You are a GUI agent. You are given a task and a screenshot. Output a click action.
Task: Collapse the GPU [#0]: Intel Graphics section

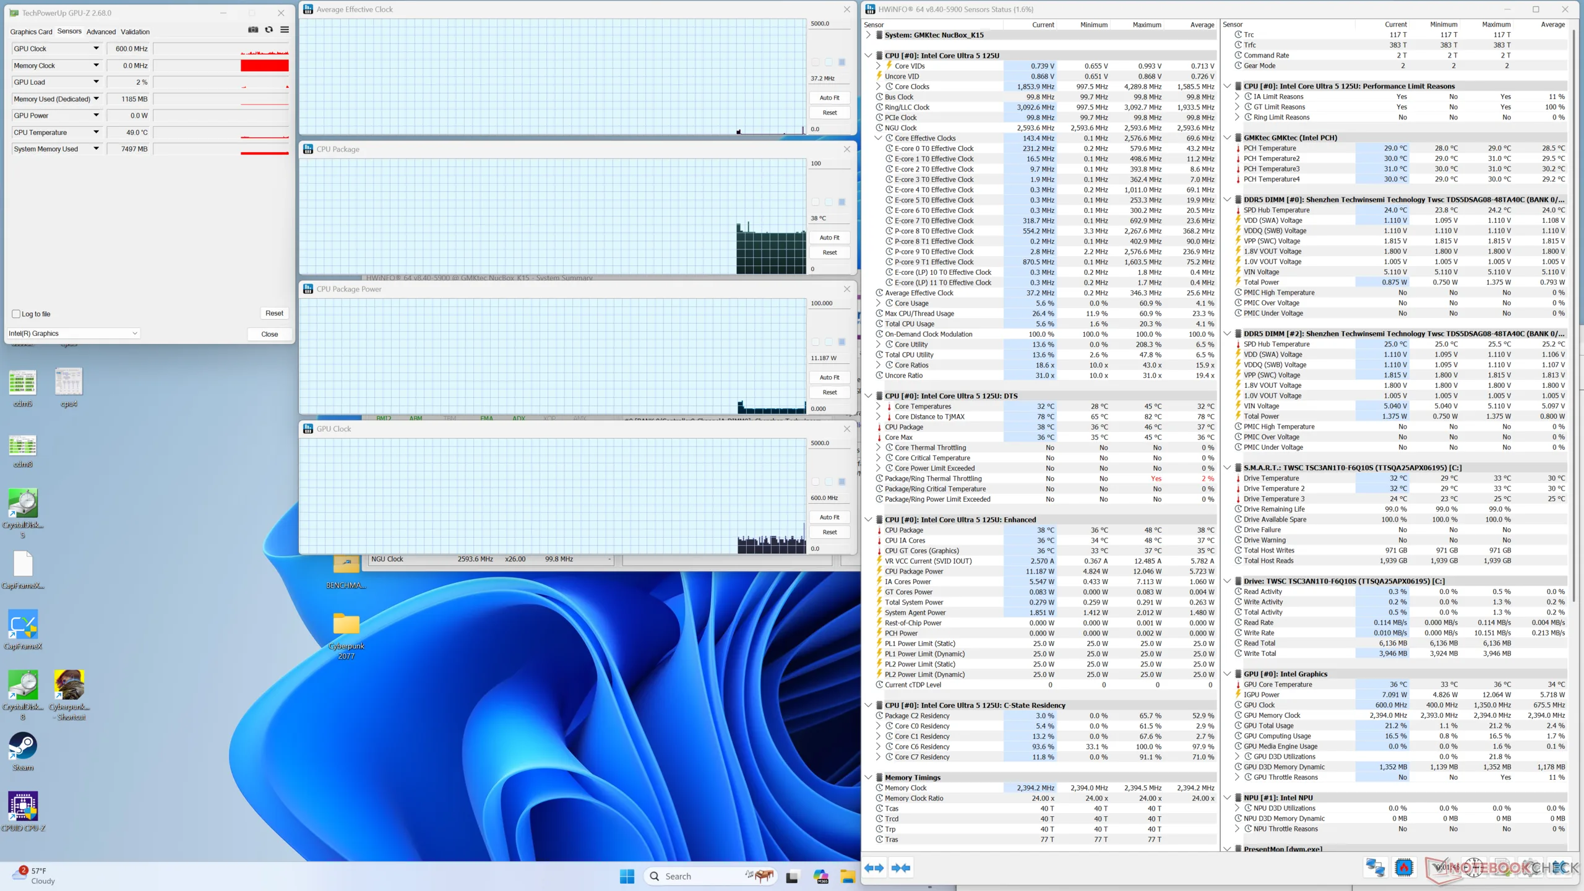(x=1228, y=674)
